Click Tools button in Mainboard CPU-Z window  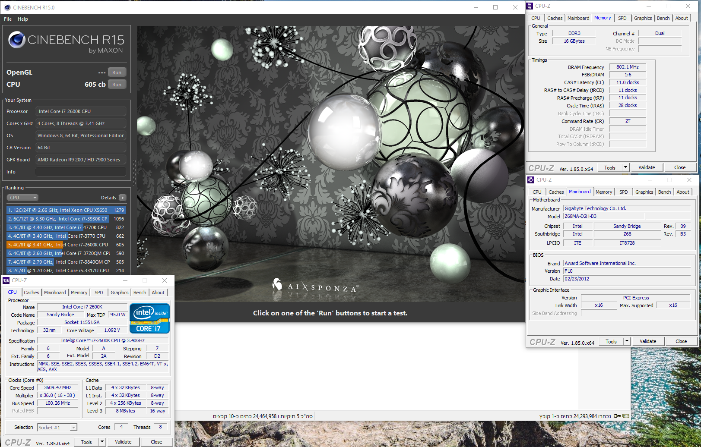(611, 341)
